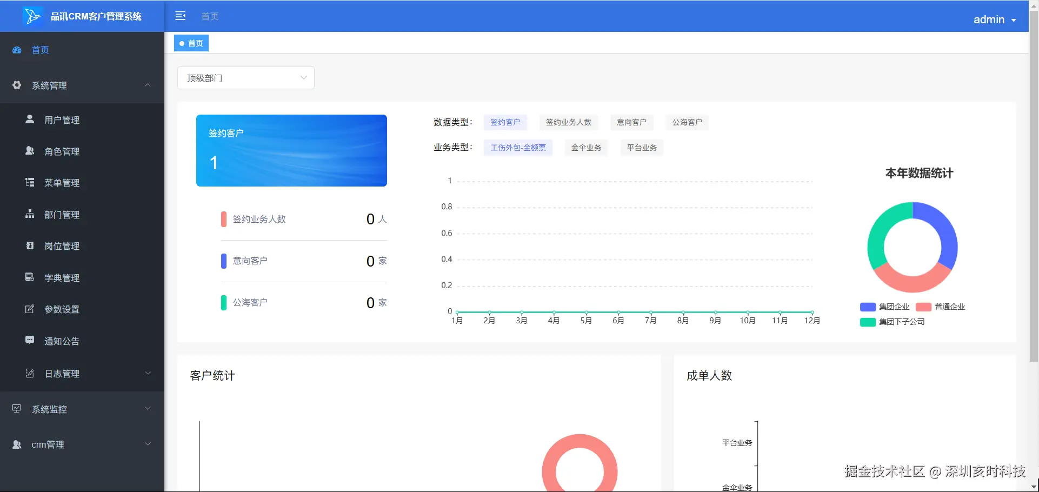Click the 签约业务人数 statistic row
This screenshot has width=1039, height=492.
(x=304, y=219)
